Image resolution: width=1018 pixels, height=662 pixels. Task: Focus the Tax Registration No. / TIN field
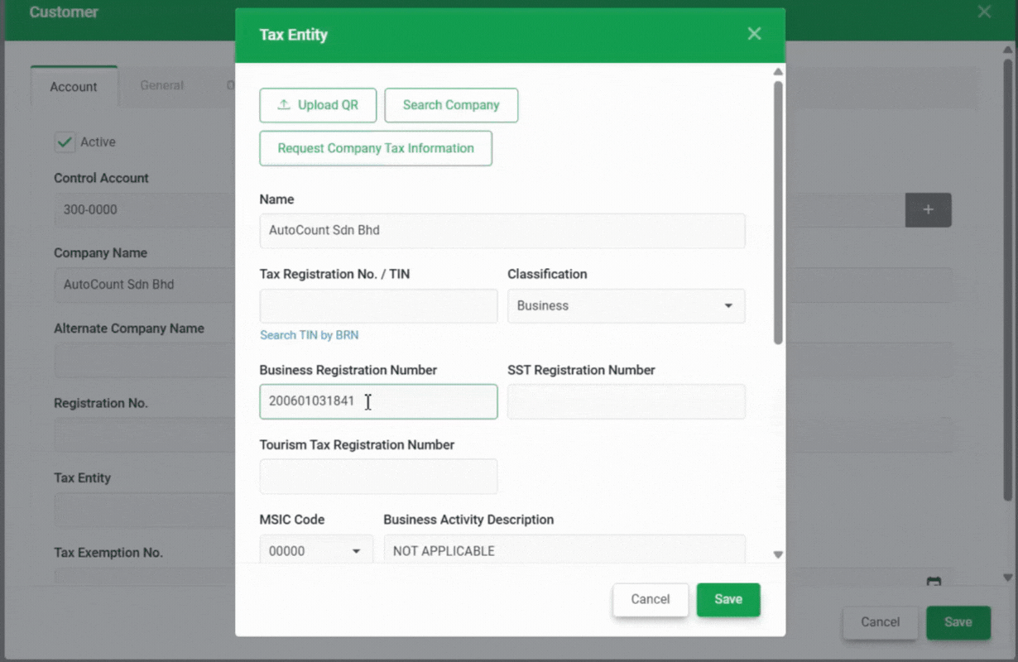378,306
